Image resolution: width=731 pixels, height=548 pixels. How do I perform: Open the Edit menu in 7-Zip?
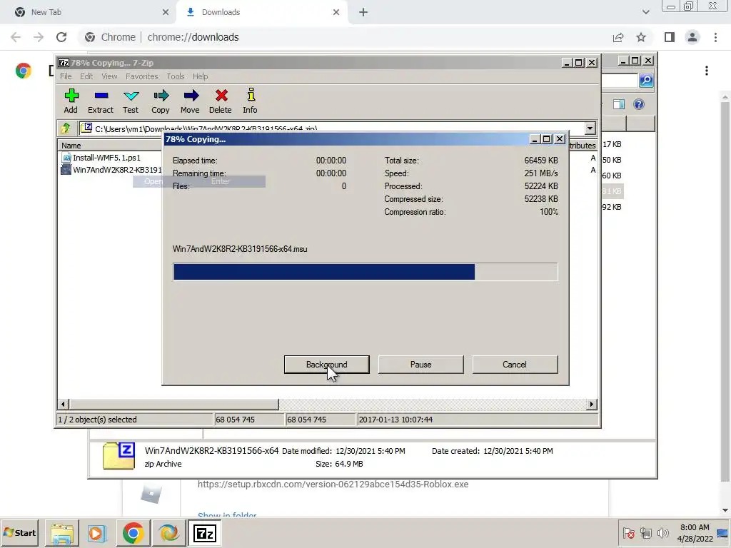(x=86, y=76)
